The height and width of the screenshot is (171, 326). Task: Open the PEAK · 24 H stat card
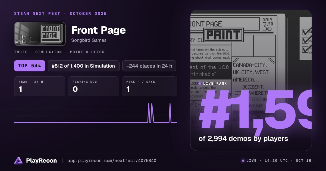coord(40,86)
